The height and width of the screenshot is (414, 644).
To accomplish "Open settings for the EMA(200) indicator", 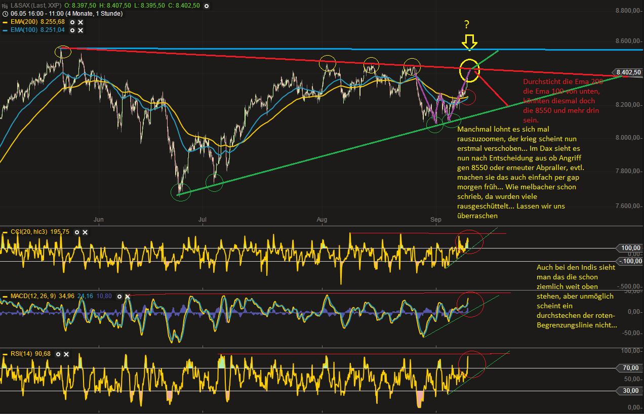I will [x=72, y=22].
